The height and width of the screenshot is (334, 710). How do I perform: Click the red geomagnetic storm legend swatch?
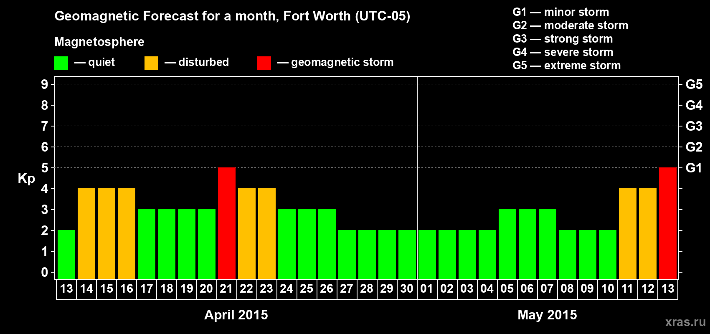click(264, 63)
